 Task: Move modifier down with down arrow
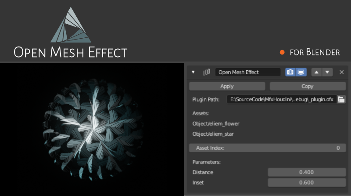[327, 72]
